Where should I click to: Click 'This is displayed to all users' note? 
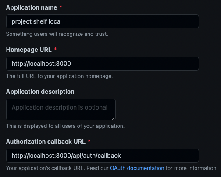tap(65, 126)
